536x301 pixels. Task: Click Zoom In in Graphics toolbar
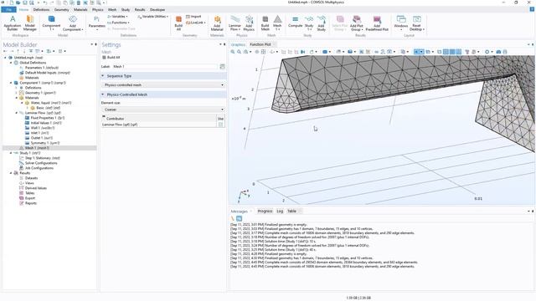(x=233, y=52)
